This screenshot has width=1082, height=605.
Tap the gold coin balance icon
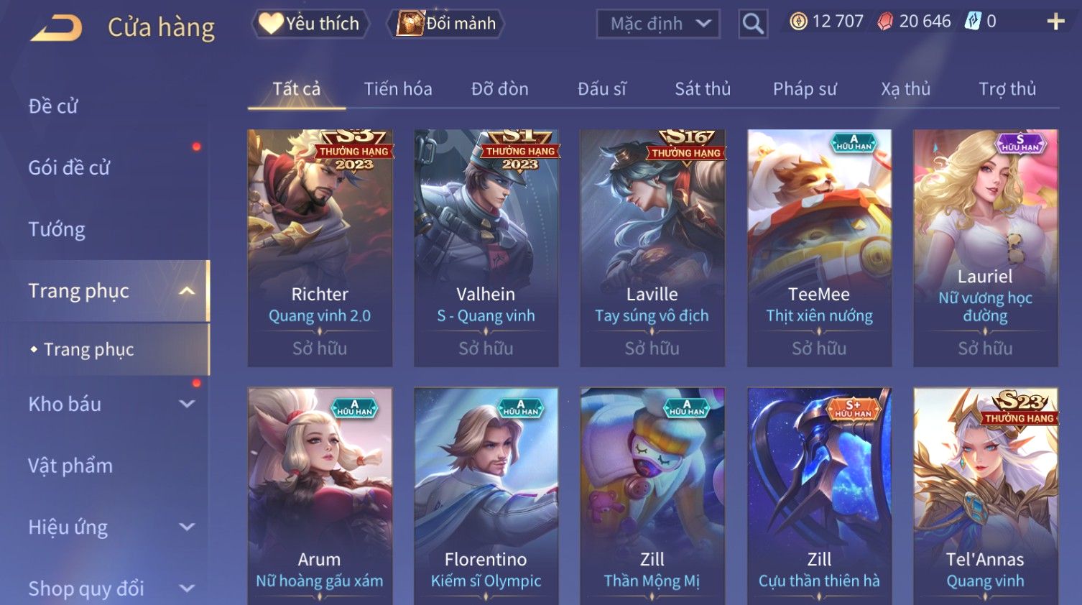[798, 22]
